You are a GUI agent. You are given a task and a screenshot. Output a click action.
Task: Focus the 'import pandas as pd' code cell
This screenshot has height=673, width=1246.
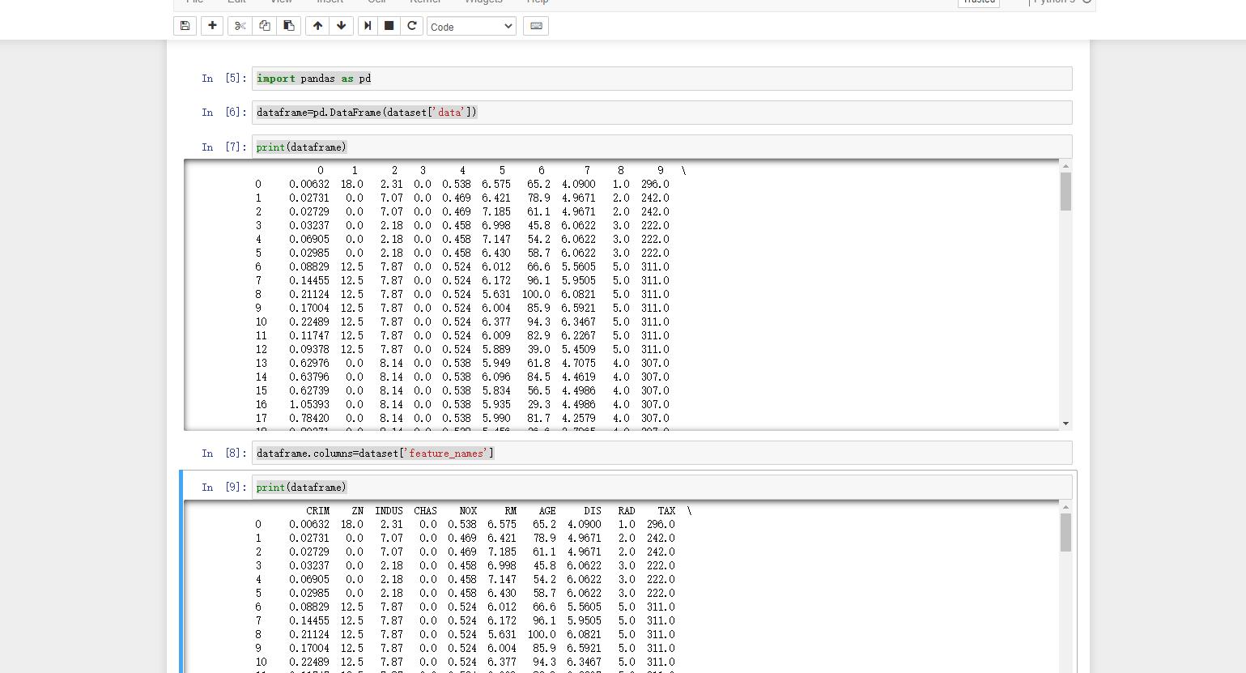pyautogui.click(x=661, y=79)
